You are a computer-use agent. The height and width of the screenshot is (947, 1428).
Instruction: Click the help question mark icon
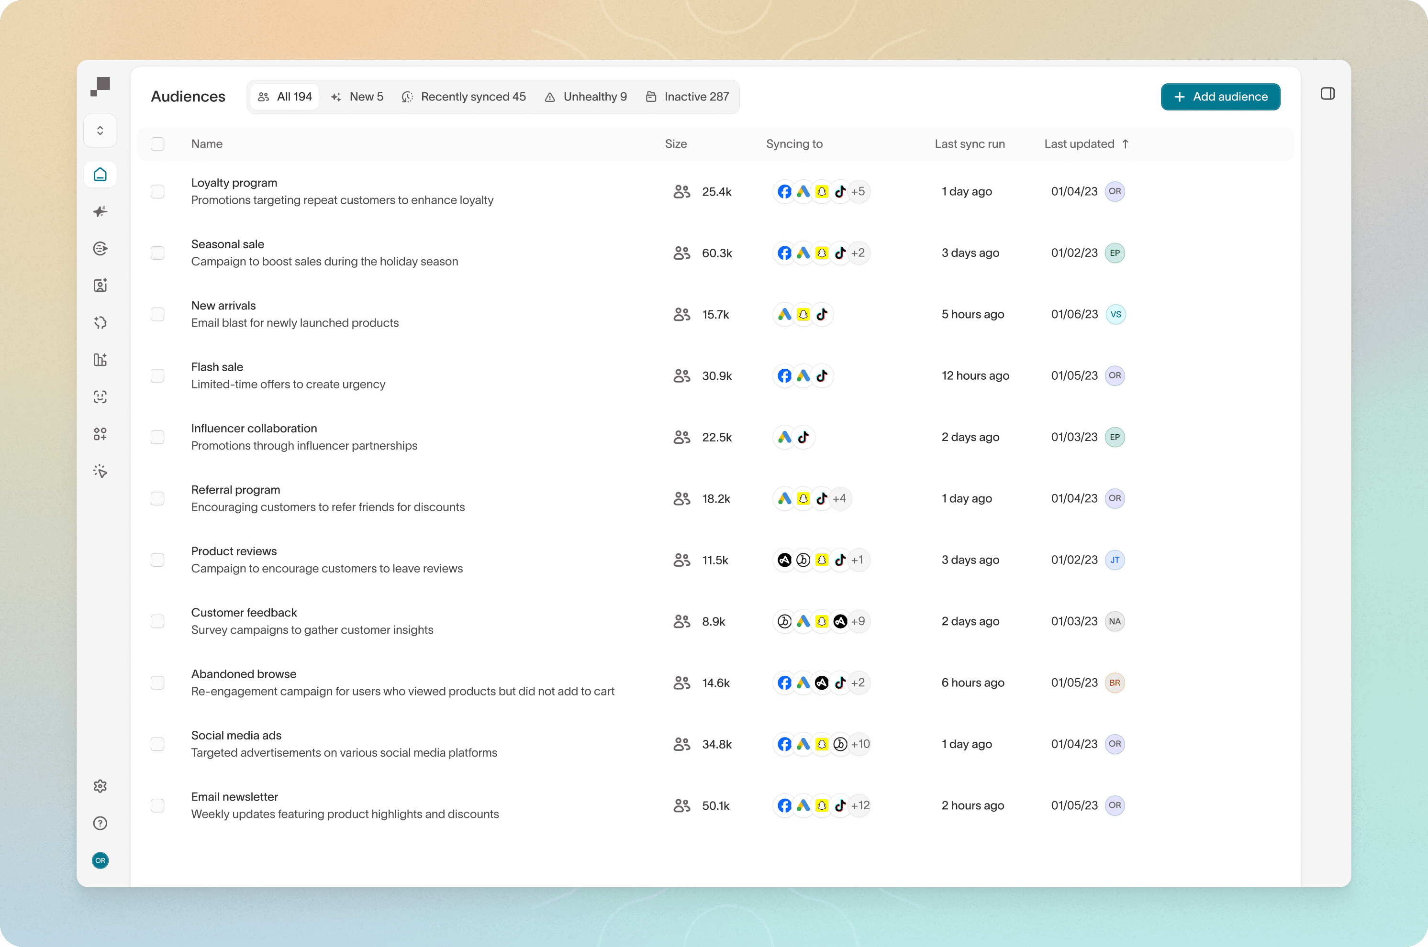(100, 823)
